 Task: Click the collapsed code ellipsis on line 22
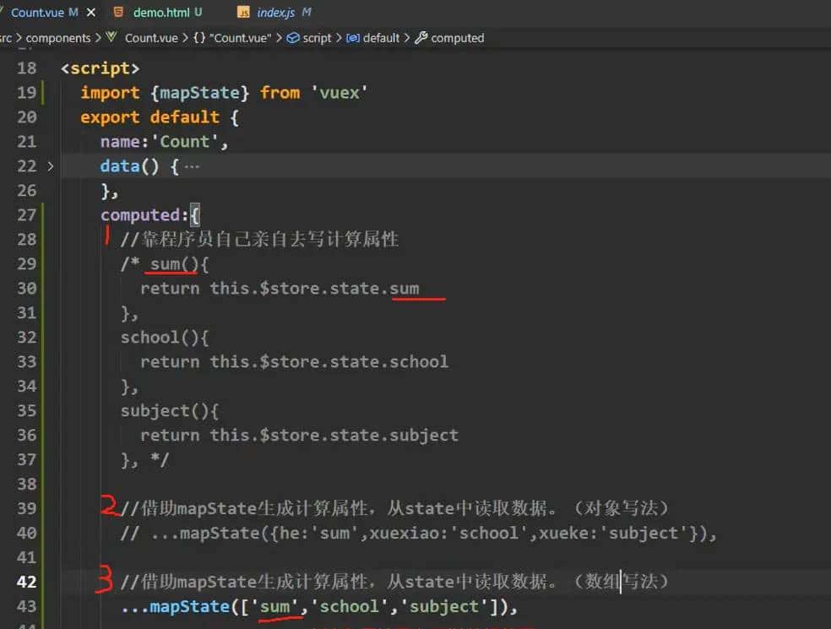pos(194,165)
